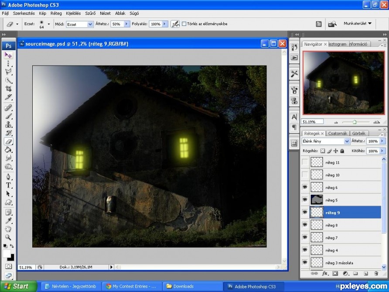Select the Custom Shape tool
389x292 pixels.
point(8,202)
